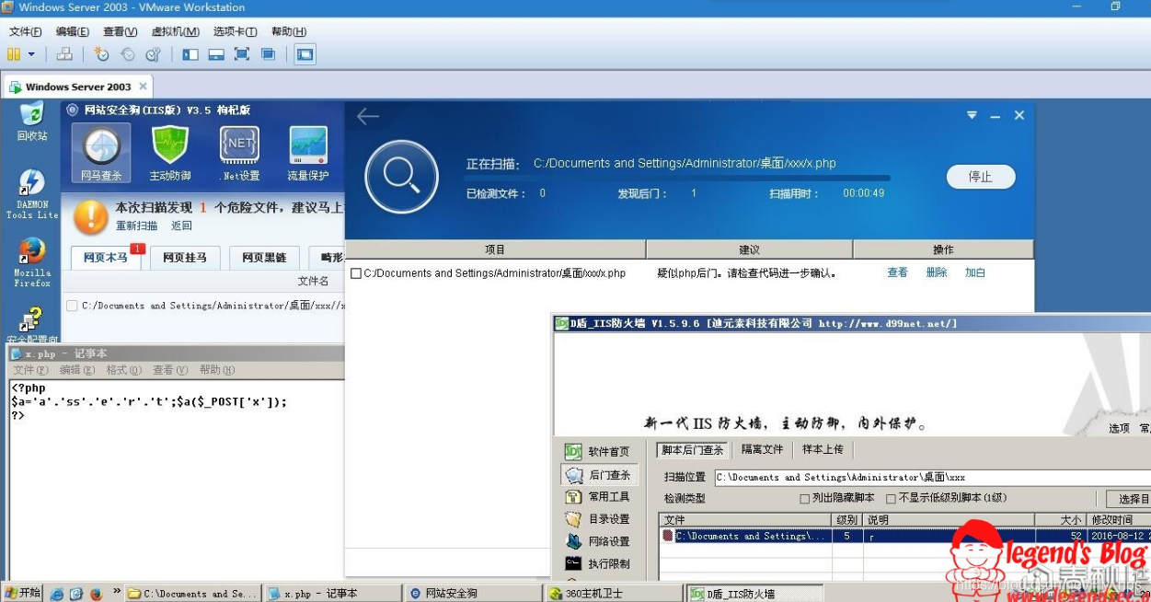This screenshot has height=602, width=1151.
Task: Click 执行限制 in D盾 sidebar
Action: [599, 563]
